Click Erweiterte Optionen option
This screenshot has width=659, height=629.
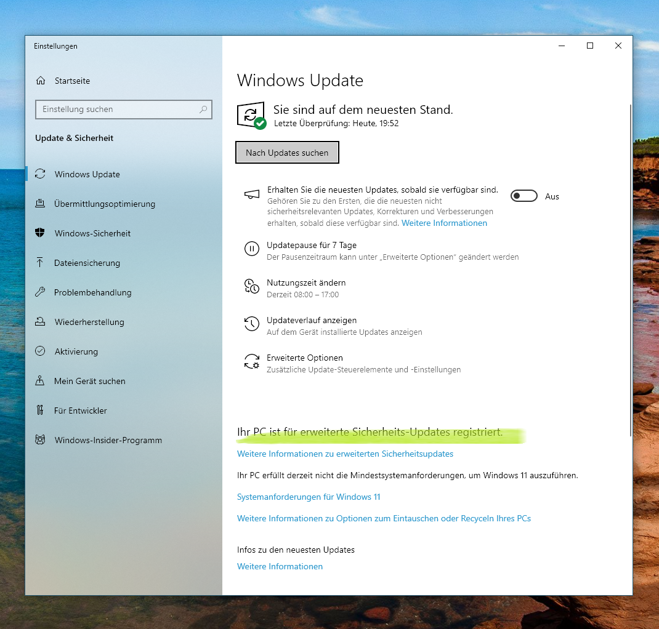(x=352, y=364)
